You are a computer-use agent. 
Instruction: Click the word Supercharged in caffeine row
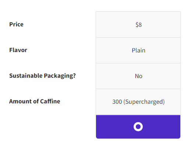coord(144,102)
